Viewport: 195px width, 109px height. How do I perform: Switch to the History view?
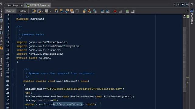click(23, 11)
